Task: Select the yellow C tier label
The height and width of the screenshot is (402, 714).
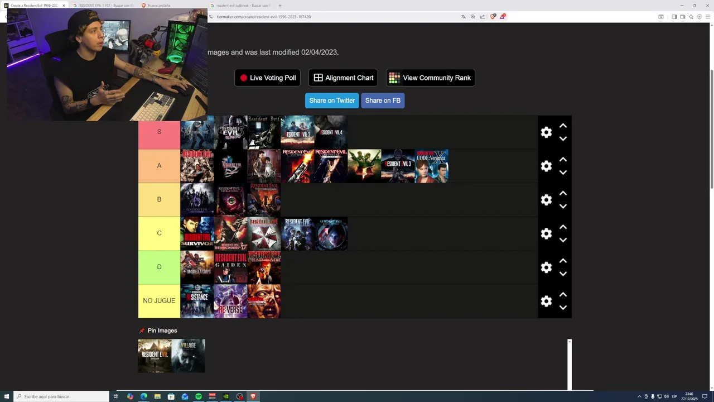Action: [x=159, y=233]
